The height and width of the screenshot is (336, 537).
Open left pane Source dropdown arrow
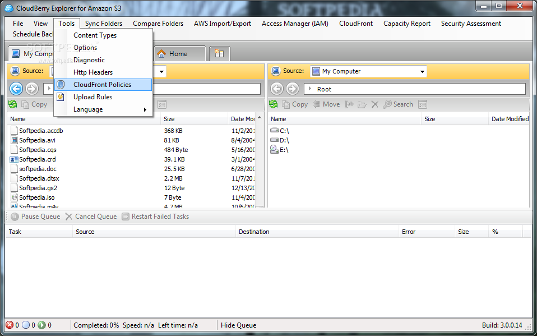(x=161, y=72)
